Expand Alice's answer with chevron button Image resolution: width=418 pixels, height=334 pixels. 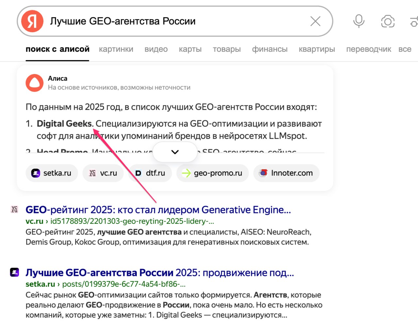(x=175, y=152)
